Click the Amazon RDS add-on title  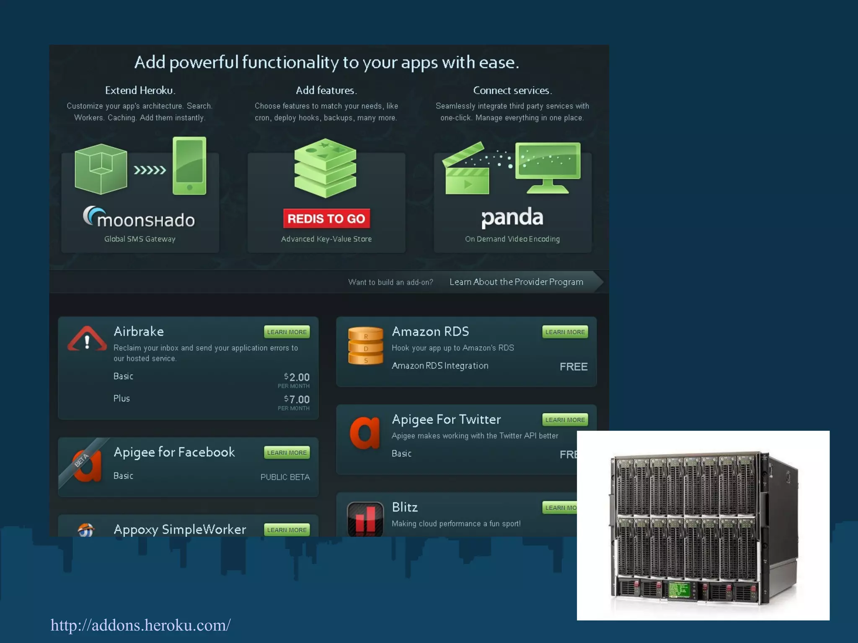[x=430, y=332]
